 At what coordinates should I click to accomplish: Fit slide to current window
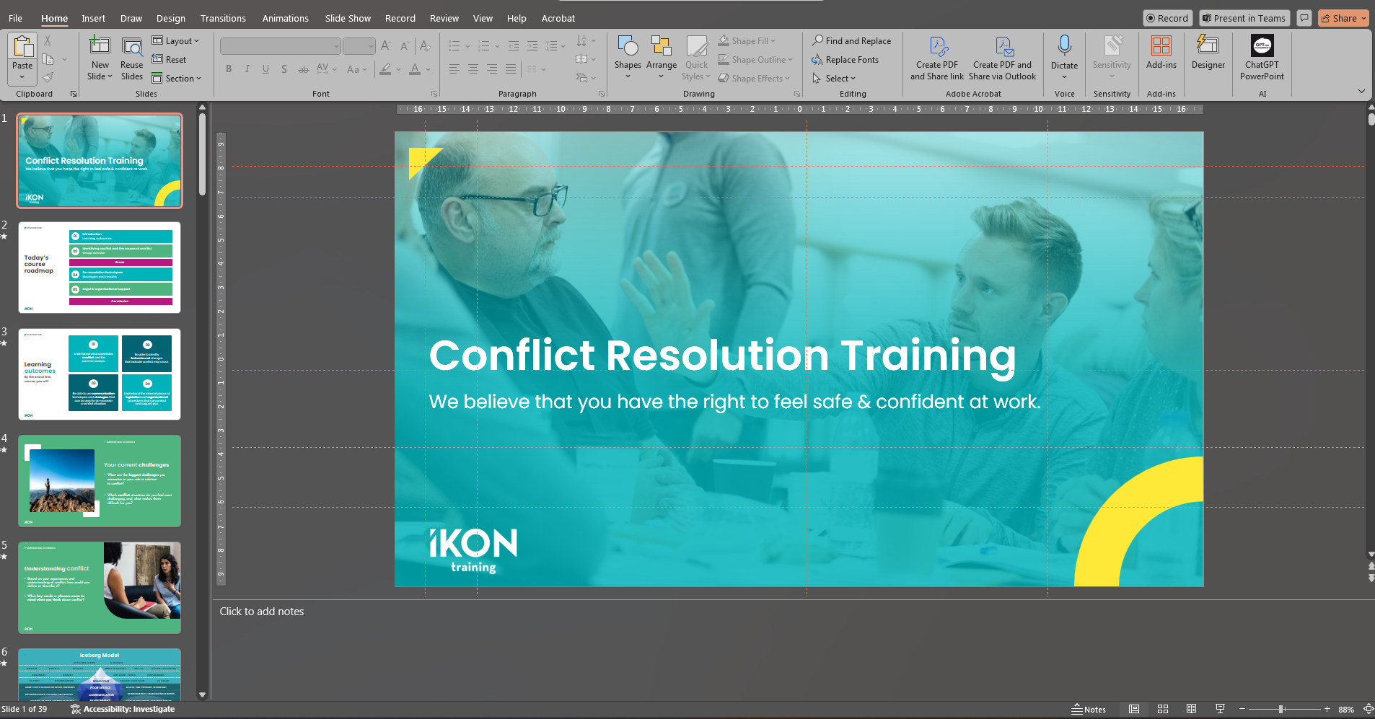click(1368, 709)
